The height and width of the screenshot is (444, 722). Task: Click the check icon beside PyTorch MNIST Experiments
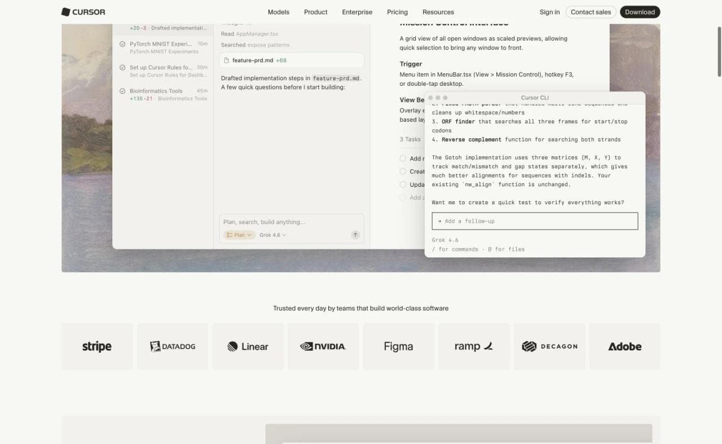122,44
